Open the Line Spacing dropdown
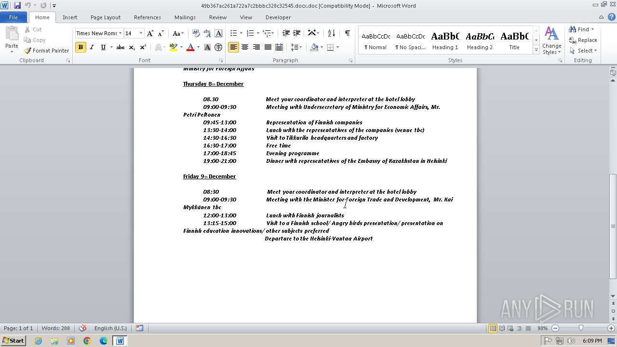The height and width of the screenshot is (347, 617). coord(296,47)
